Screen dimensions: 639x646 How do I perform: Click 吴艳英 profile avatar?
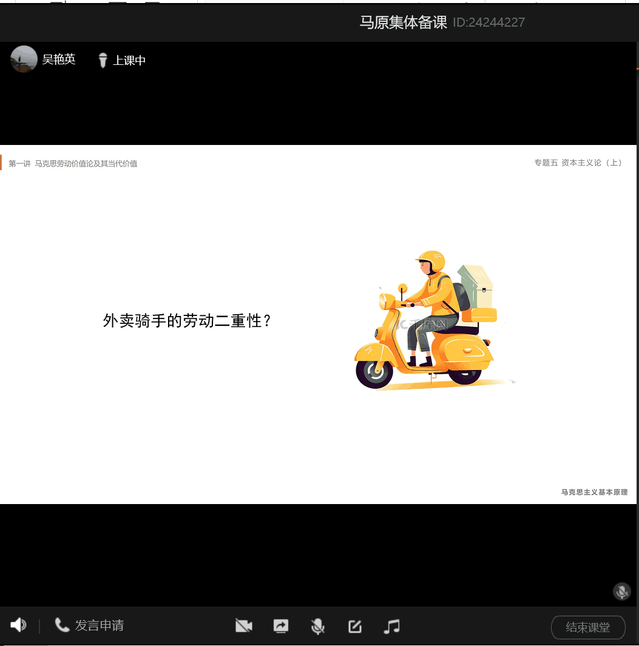point(24,59)
